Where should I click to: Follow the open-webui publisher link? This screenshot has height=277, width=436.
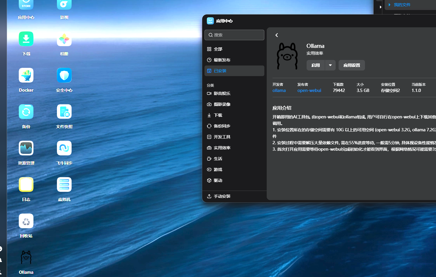tap(309, 90)
